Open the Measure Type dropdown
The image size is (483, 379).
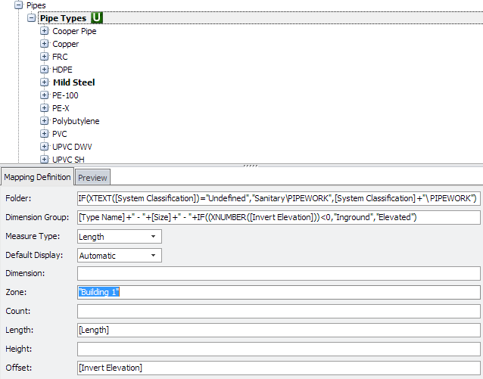point(120,237)
